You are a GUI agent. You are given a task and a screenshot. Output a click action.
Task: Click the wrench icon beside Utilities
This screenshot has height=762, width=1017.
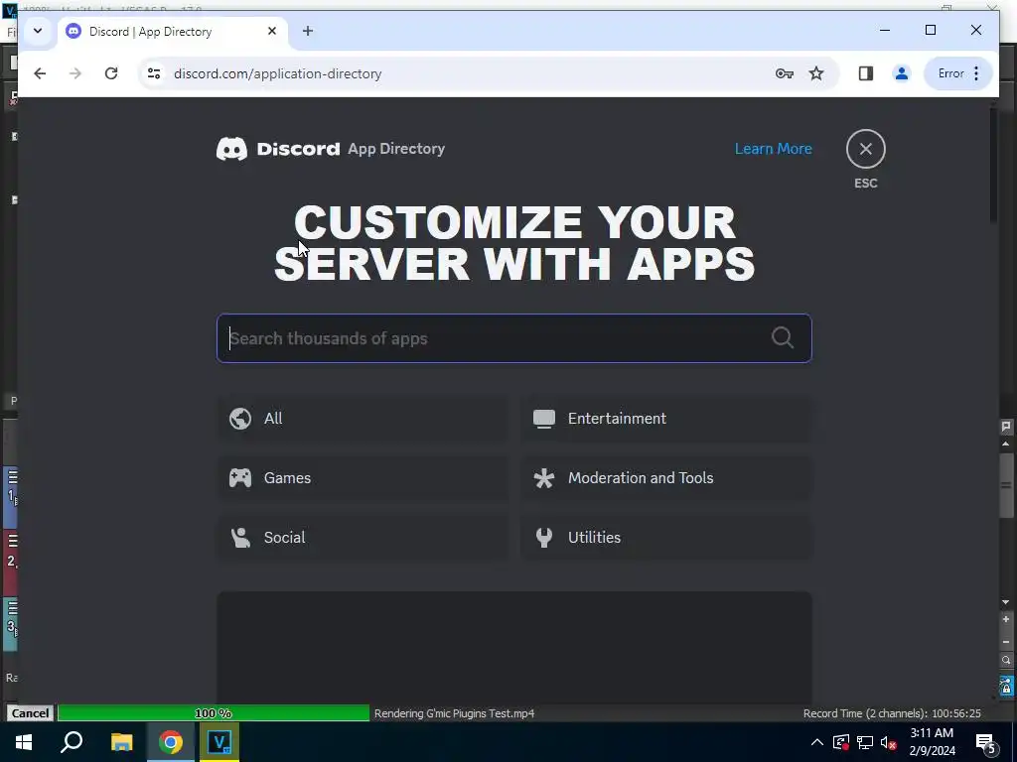click(x=544, y=538)
